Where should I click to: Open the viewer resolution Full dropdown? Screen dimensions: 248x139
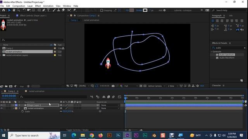tap(131, 86)
